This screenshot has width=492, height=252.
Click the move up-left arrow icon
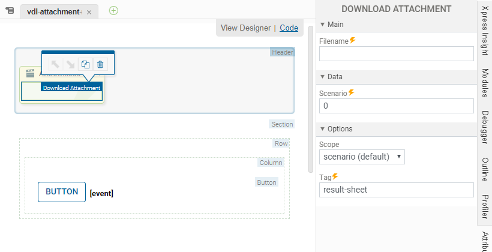point(55,64)
